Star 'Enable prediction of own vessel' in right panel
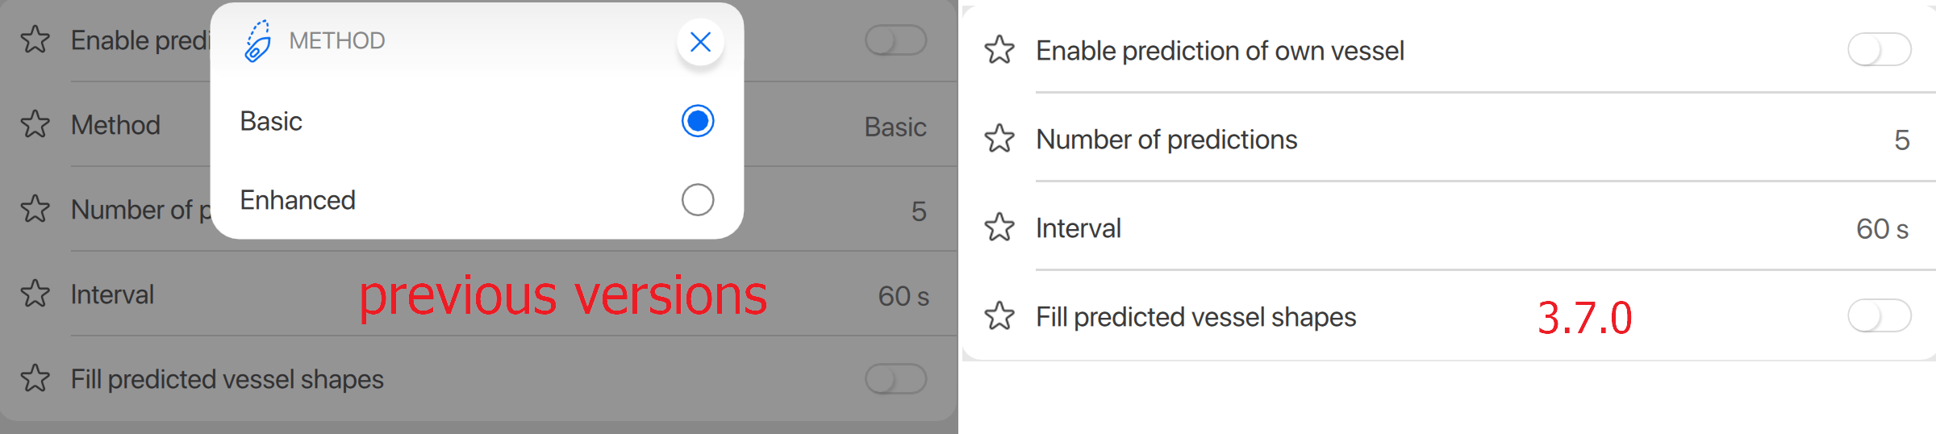This screenshot has width=1936, height=434. coord(999,50)
